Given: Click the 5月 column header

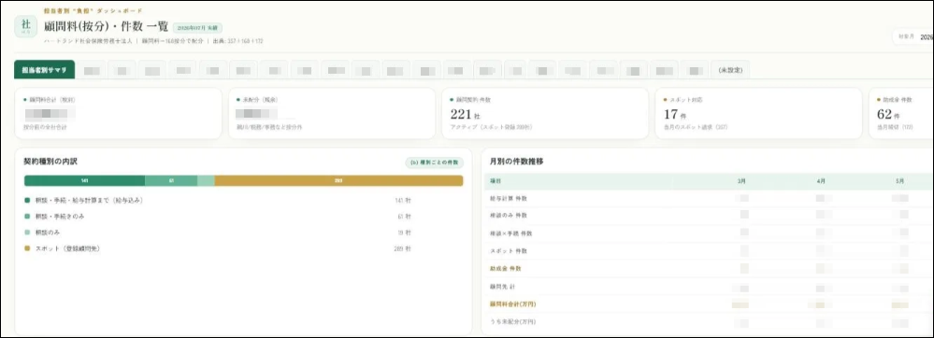Looking at the screenshot, I should (901, 181).
